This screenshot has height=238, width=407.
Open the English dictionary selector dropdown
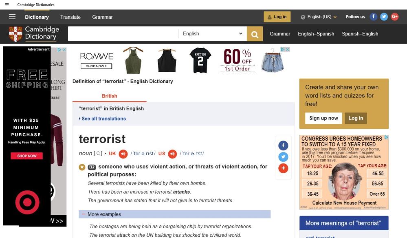(212, 34)
